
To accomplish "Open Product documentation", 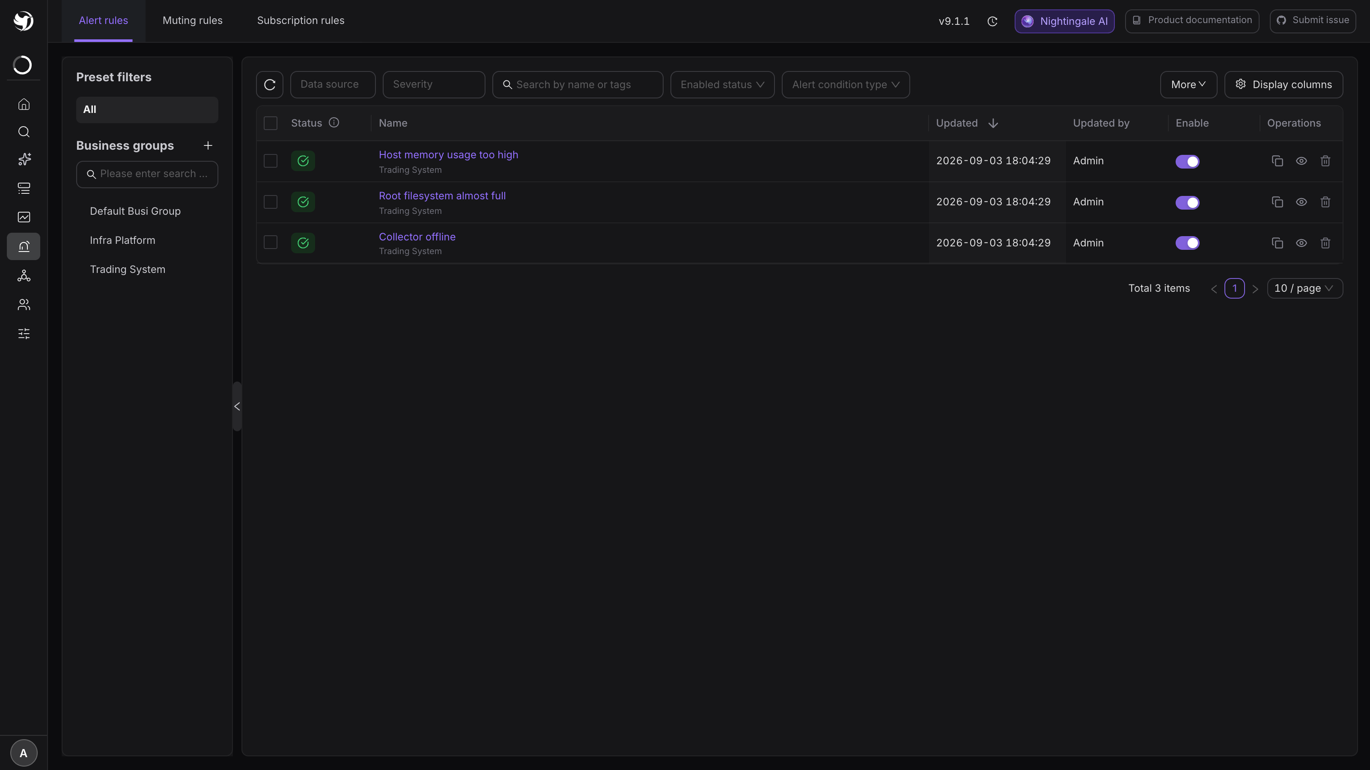I will tap(1192, 21).
